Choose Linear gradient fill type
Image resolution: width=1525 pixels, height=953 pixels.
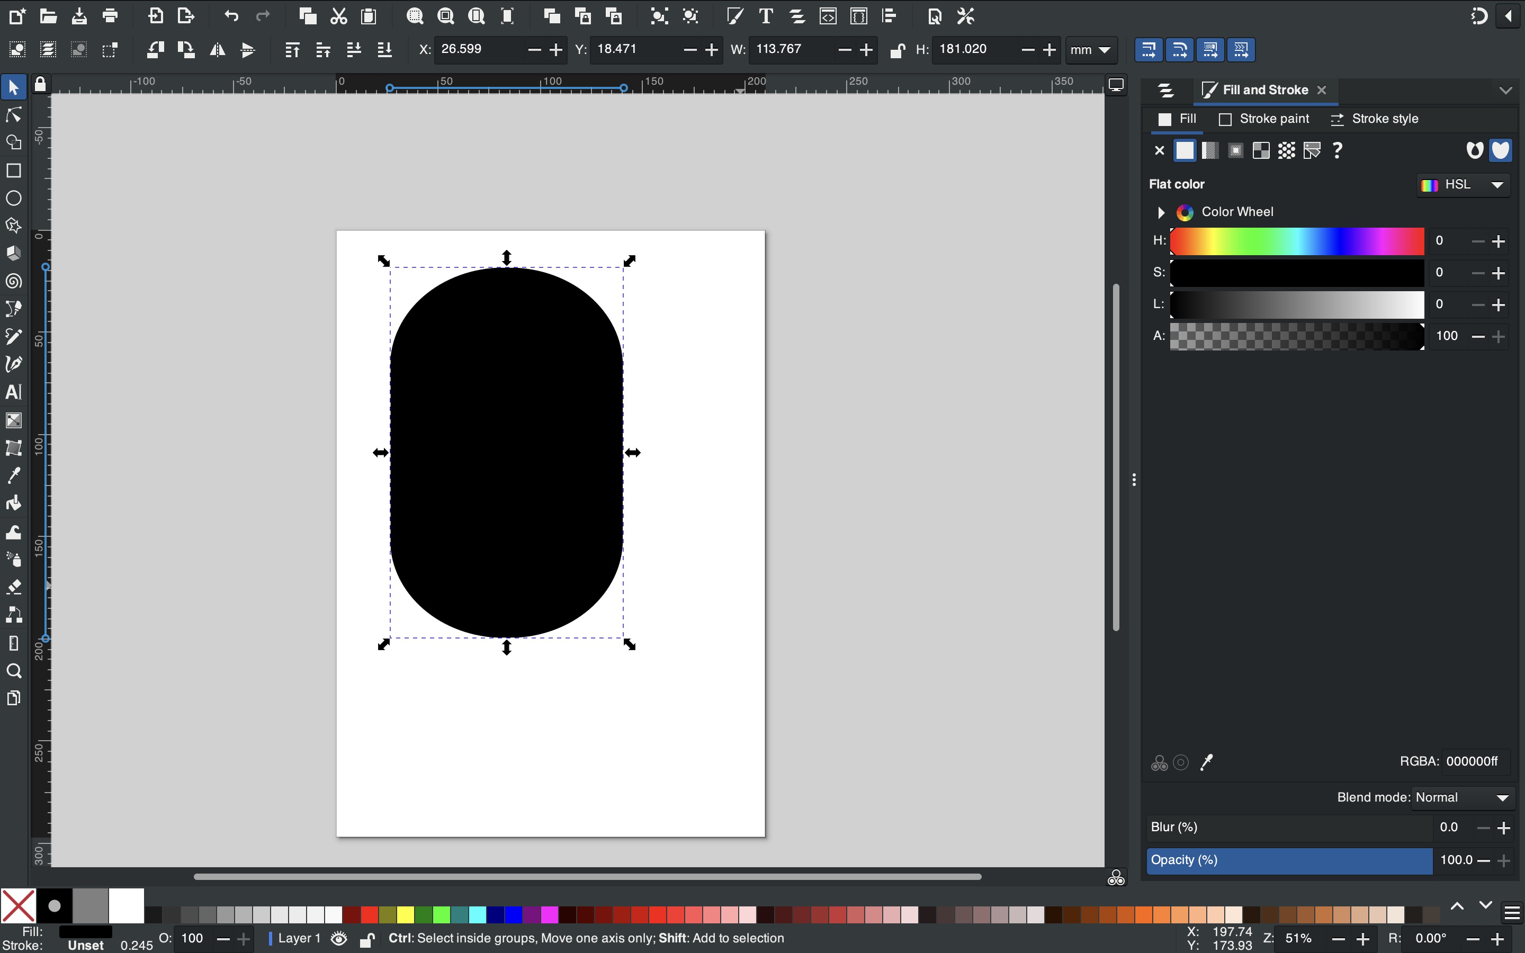[x=1209, y=150]
